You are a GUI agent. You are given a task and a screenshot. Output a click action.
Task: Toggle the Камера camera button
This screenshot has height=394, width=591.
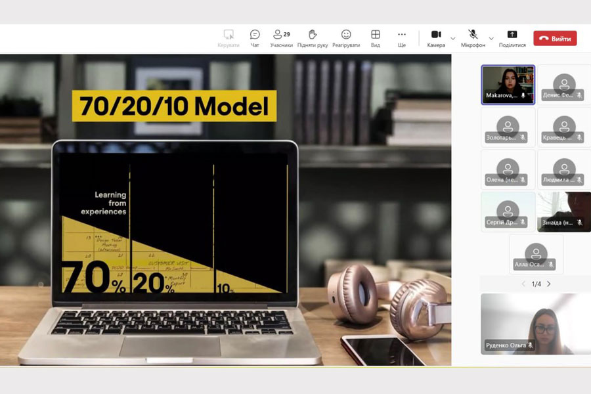[x=436, y=39]
